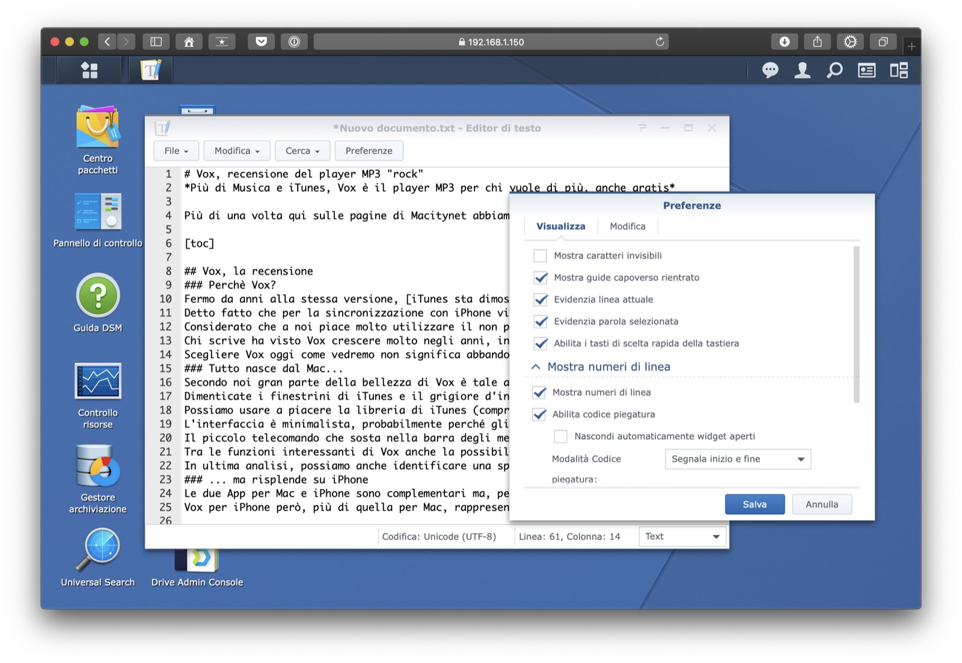Open the DSM main menu icon

[x=90, y=70]
